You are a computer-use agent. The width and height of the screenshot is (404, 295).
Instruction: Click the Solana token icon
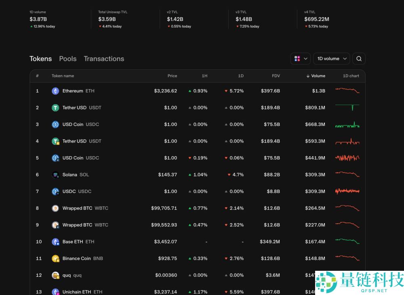[x=55, y=175]
